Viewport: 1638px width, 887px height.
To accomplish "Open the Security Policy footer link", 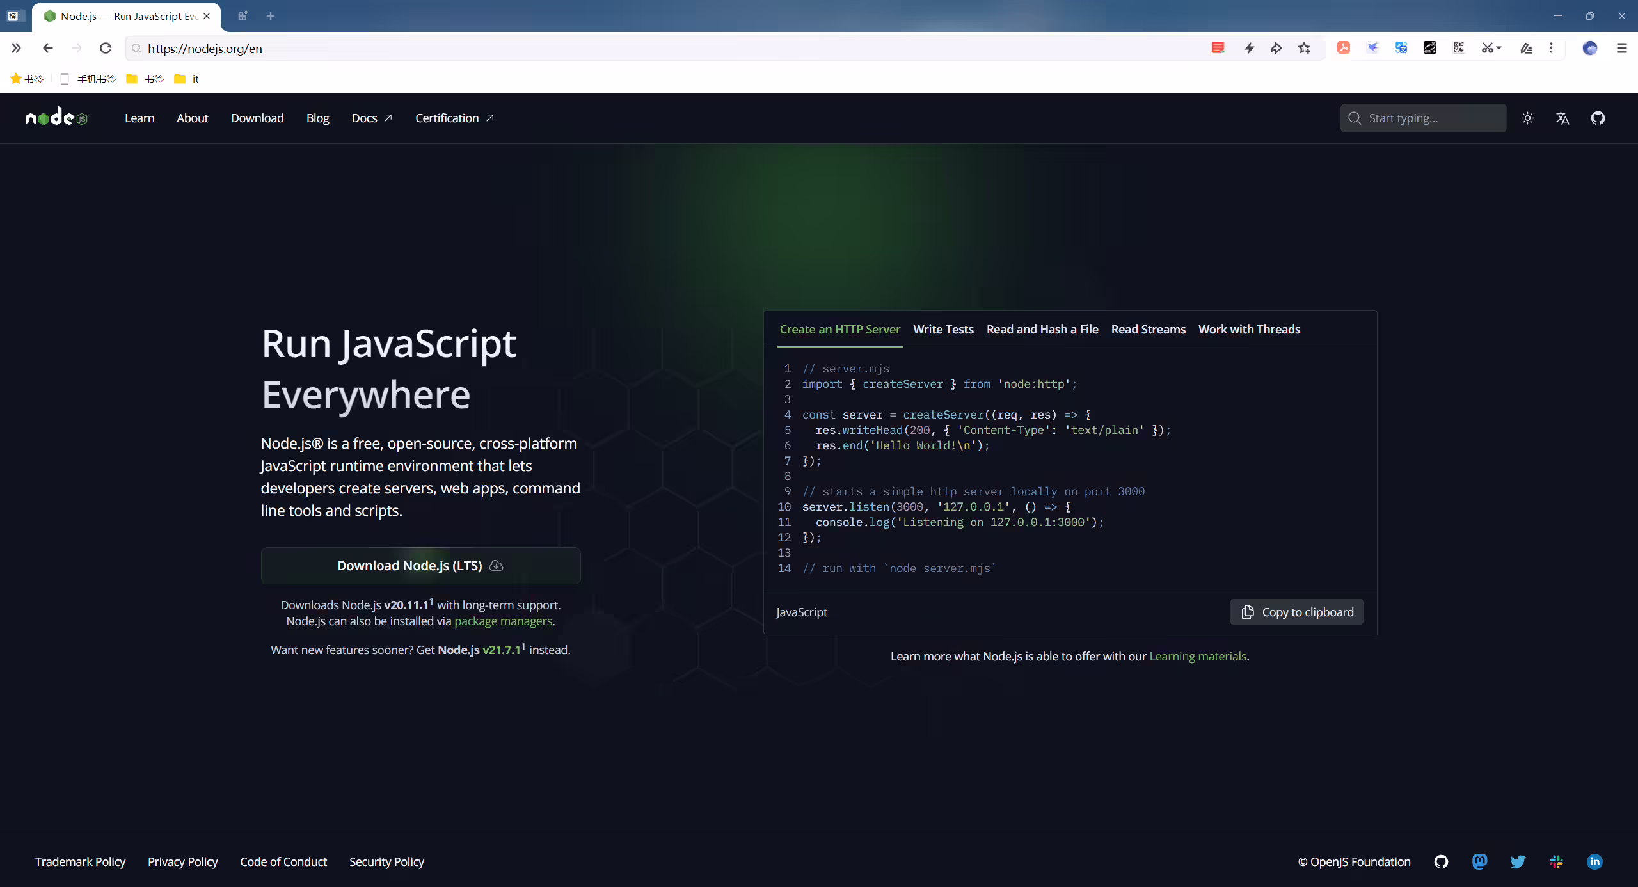I will (x=386, y=861).
